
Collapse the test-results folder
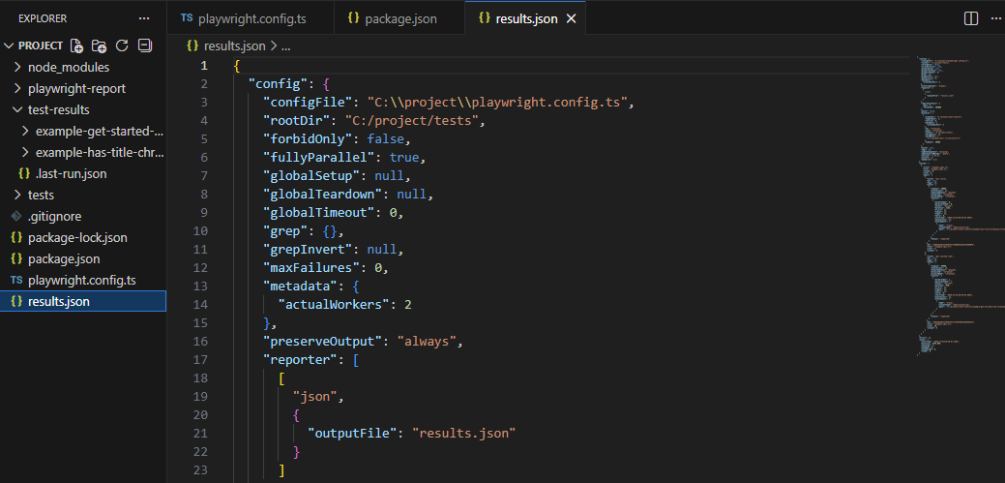58,109
